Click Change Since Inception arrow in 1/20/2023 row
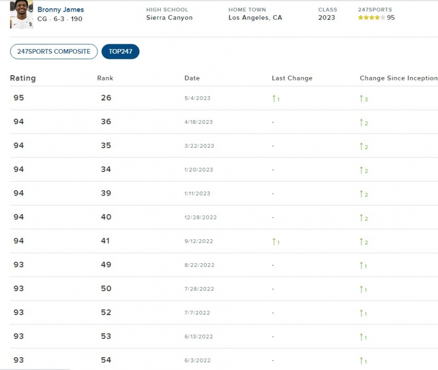This screenshot has height=370, width=438. 362,170
